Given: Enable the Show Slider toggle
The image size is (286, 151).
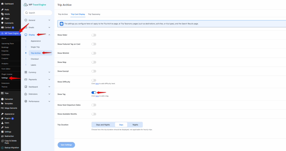Looking at the screenshot, I should pos(94,35).
